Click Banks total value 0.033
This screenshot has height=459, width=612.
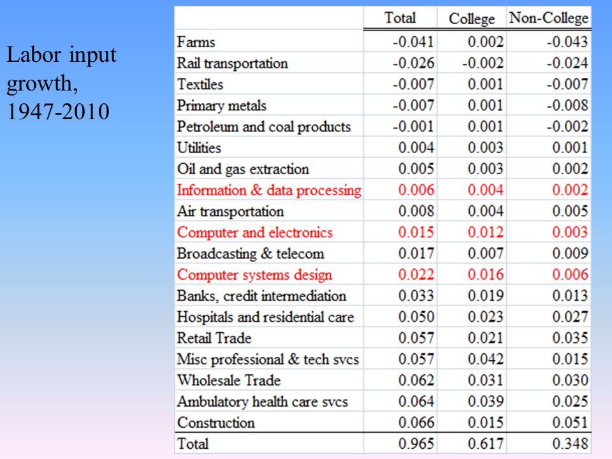pos(416,295)
